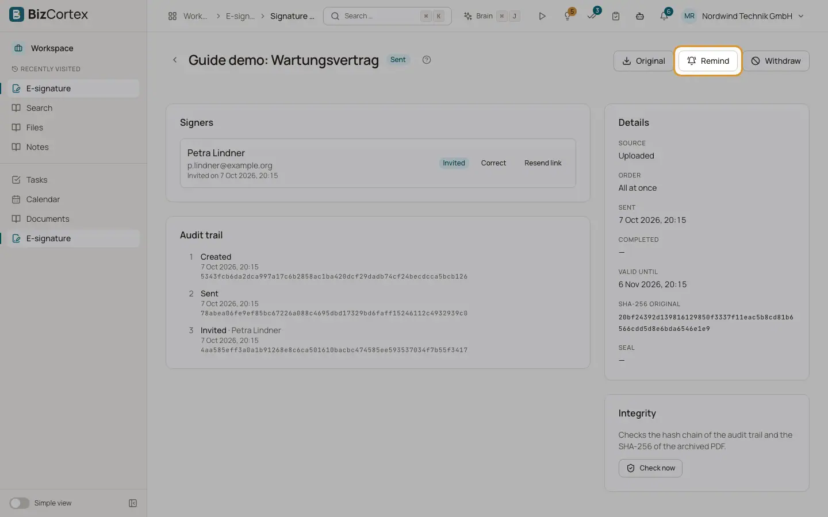Viewport: 828px width, 517px height.
Task: Open E-signature below Documents in sidebar
Action: point(74,238)
